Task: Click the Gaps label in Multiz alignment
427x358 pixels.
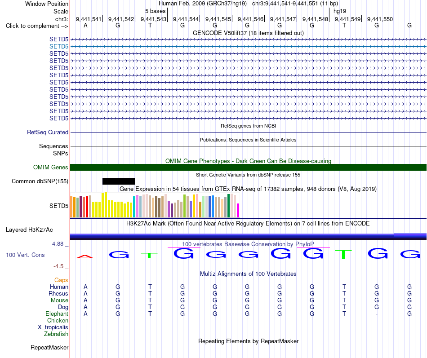Action: coord(61,280)
